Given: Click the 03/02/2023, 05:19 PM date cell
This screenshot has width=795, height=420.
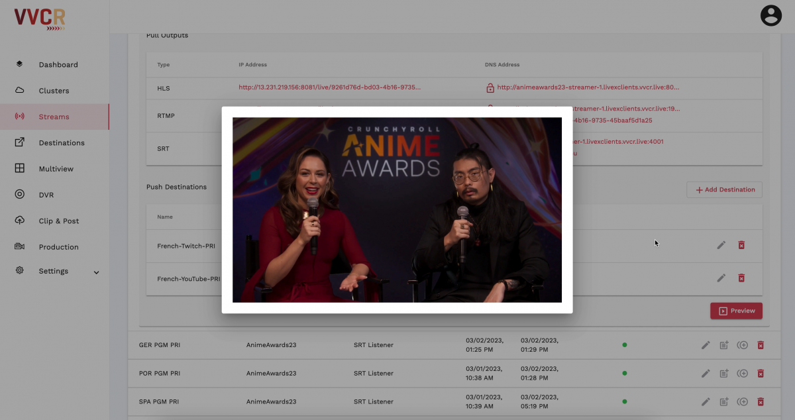Looking at the screenshot, I should click(539, 401).
